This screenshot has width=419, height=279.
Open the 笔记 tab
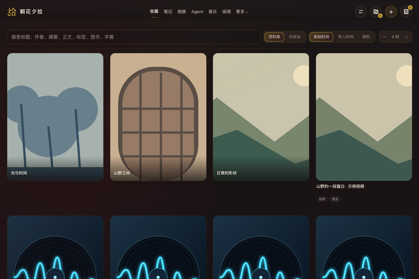[x=168, y=12]
